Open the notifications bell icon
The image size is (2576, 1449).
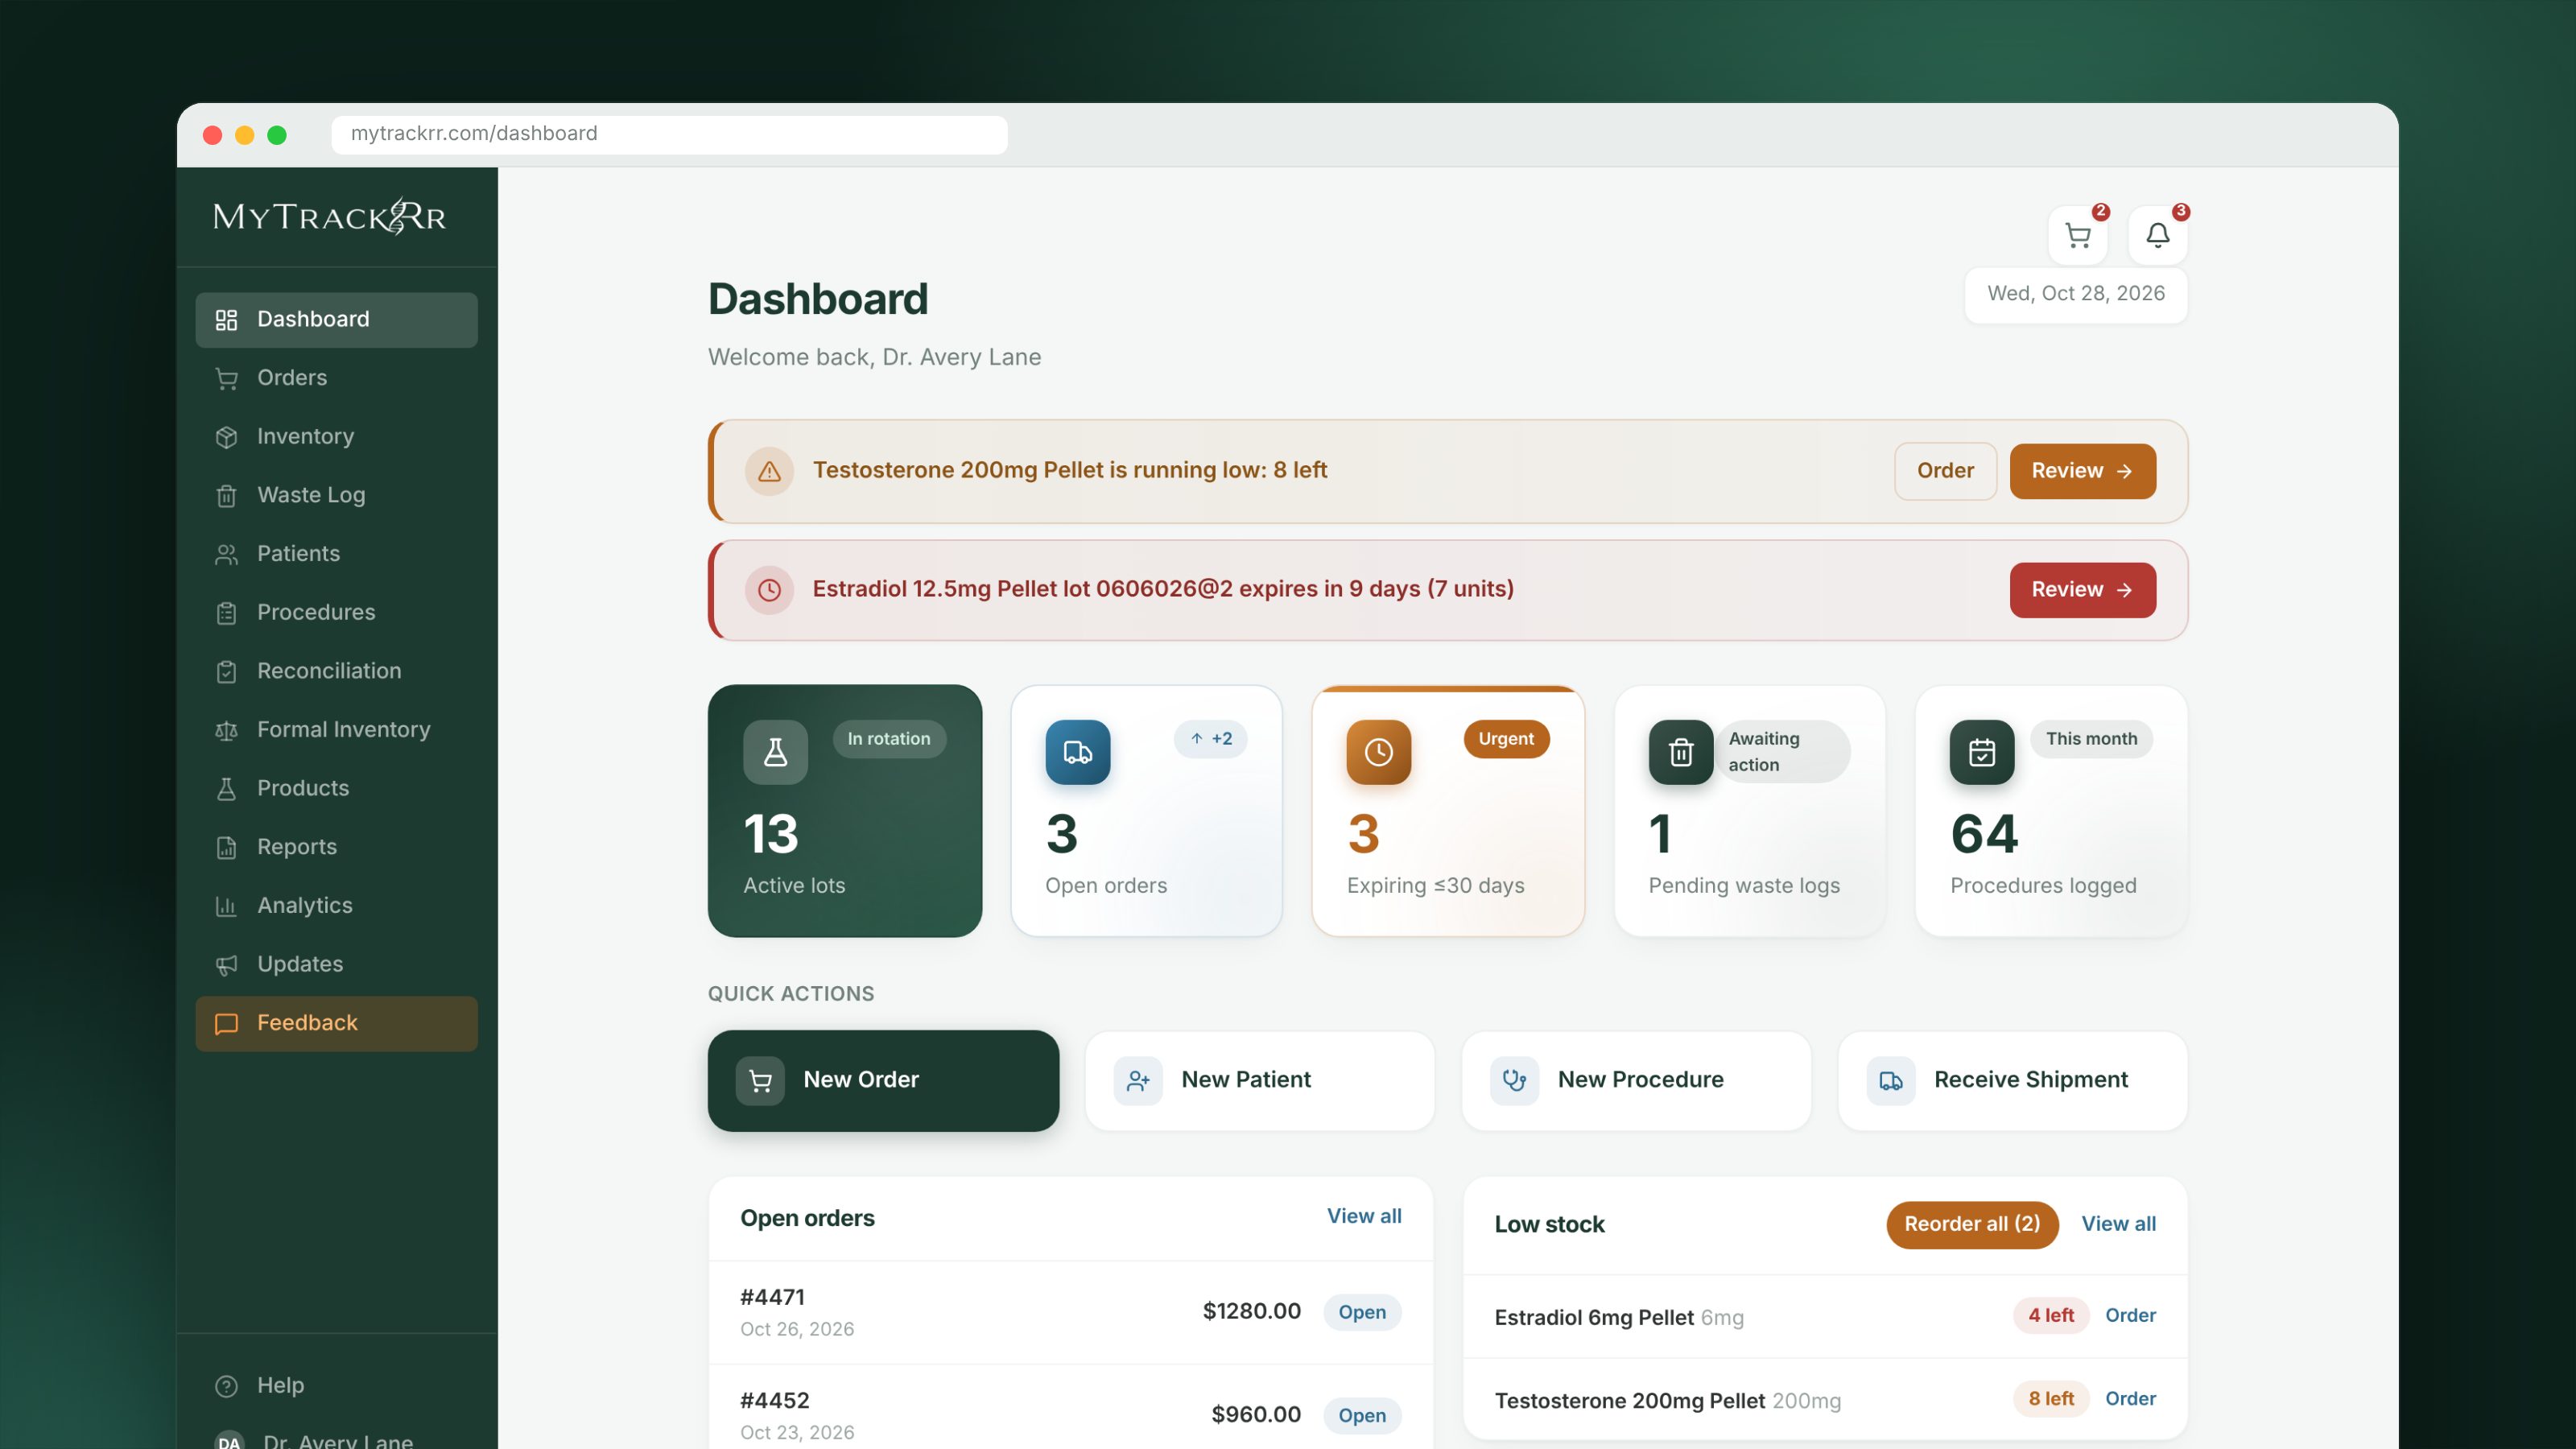(2157, 236)
